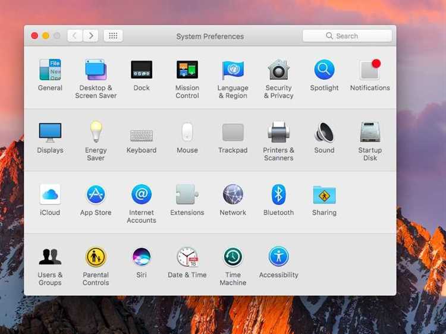The width and height of the screenshot is (446, 334).
Task: Open Sharing folder icon
Action: pos(324,195)
